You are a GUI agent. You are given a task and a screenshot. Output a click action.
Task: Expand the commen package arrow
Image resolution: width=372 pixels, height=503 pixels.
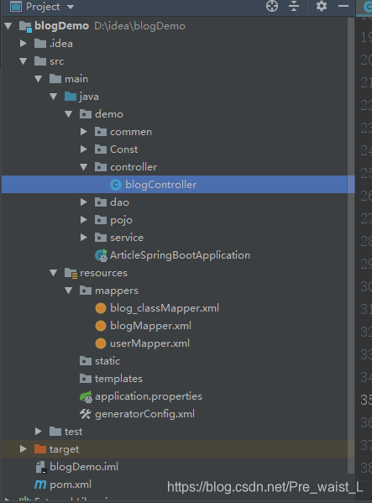[x=84, y=132]
